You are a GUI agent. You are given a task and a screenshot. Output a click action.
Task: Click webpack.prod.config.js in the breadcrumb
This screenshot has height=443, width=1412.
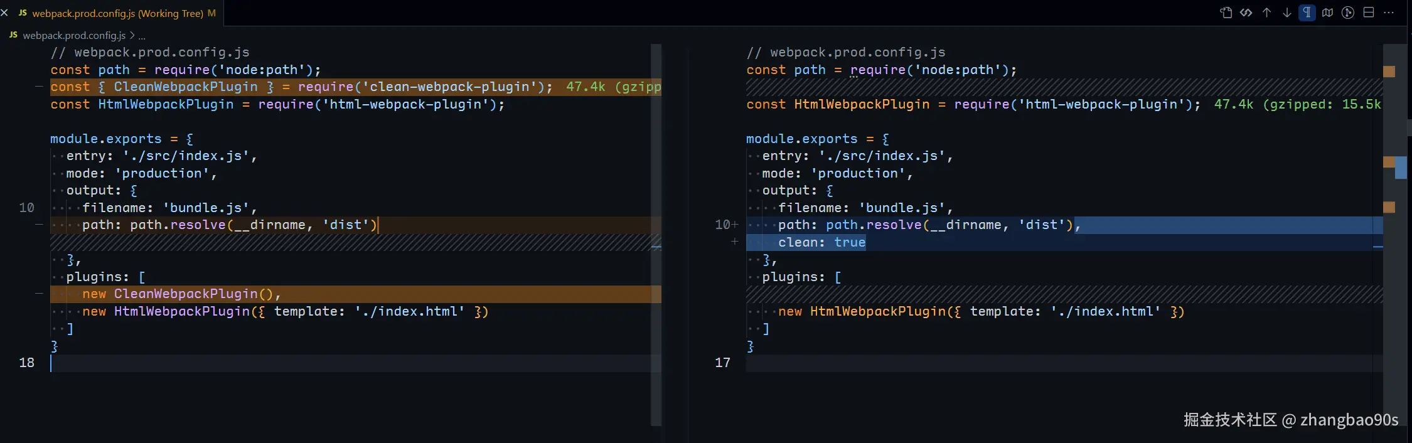point(74,36)
